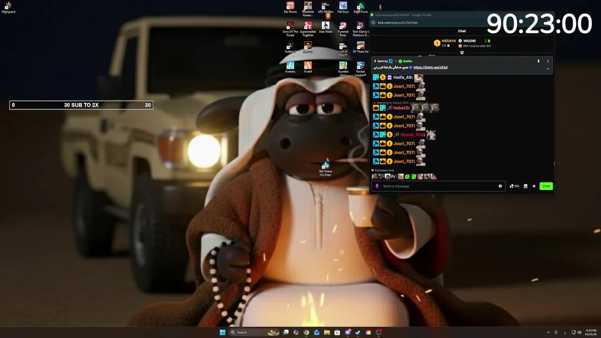Open Discord from the taskbar
The image size is (601, 338).
[347, 332]
